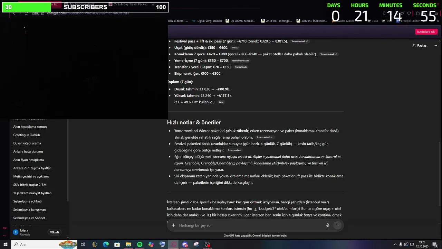Viewport: 442px width, 249px height.
Task: Click the Opera GX corner icon in sidebar
Action: [4, 228]
